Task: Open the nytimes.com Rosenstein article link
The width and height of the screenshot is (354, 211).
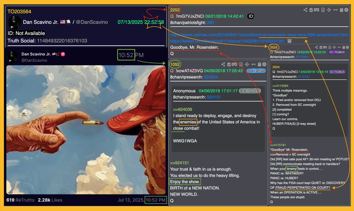Action: [x=259, y=35]
